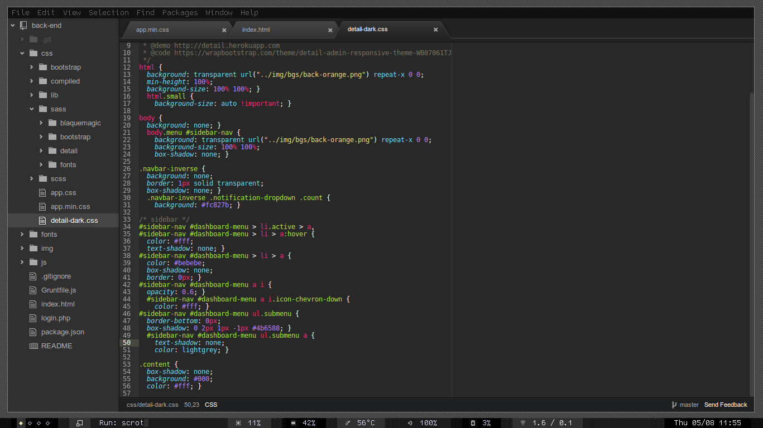Image resolution: width=763 pixels, height=428 pixels.
Task: Click the git branch icon beside master
Action: (675, 405)
